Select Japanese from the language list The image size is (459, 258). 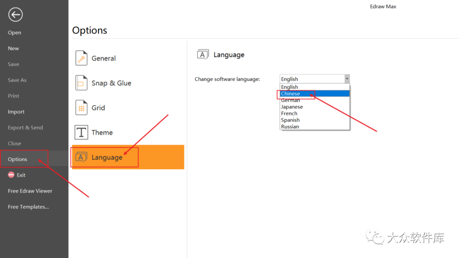[x=314, y=107]
